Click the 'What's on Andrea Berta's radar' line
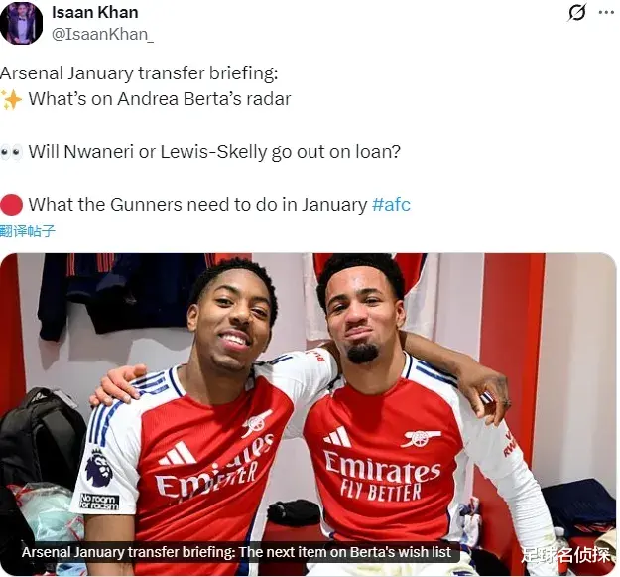This screenshot has width=620, height=577. coord(160,99)
